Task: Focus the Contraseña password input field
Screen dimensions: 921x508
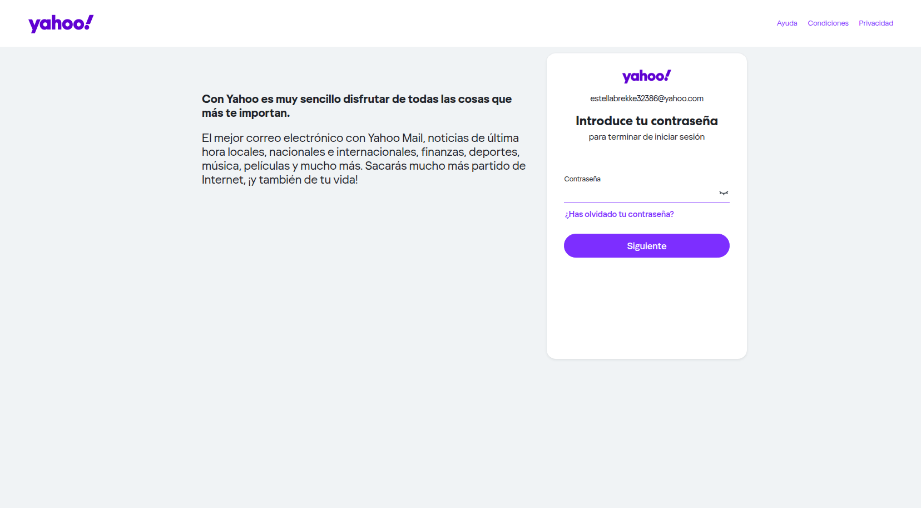Action: (x=641, y=193)
